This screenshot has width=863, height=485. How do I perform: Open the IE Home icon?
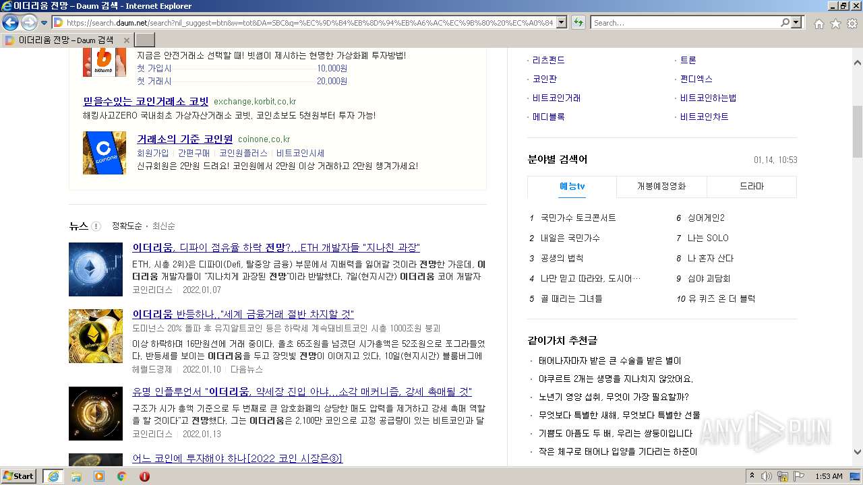[x=819, y=24]
